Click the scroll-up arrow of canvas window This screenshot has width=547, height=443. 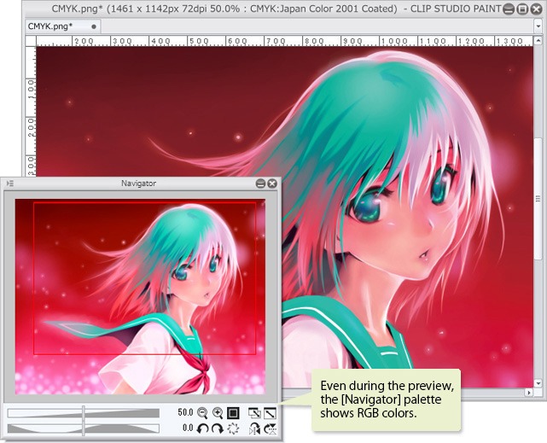(538, 40)
